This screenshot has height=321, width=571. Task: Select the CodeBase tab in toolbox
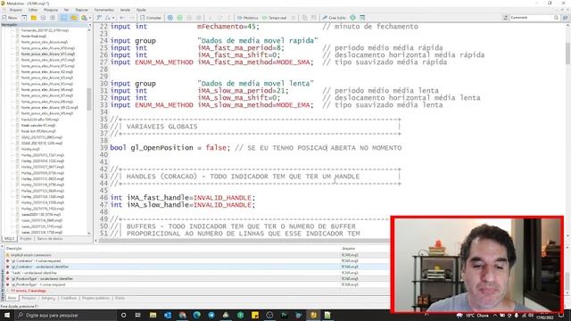[69, 298]
